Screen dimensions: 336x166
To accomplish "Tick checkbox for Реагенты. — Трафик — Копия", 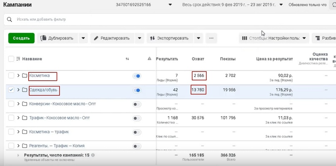I will coord(11,146).
